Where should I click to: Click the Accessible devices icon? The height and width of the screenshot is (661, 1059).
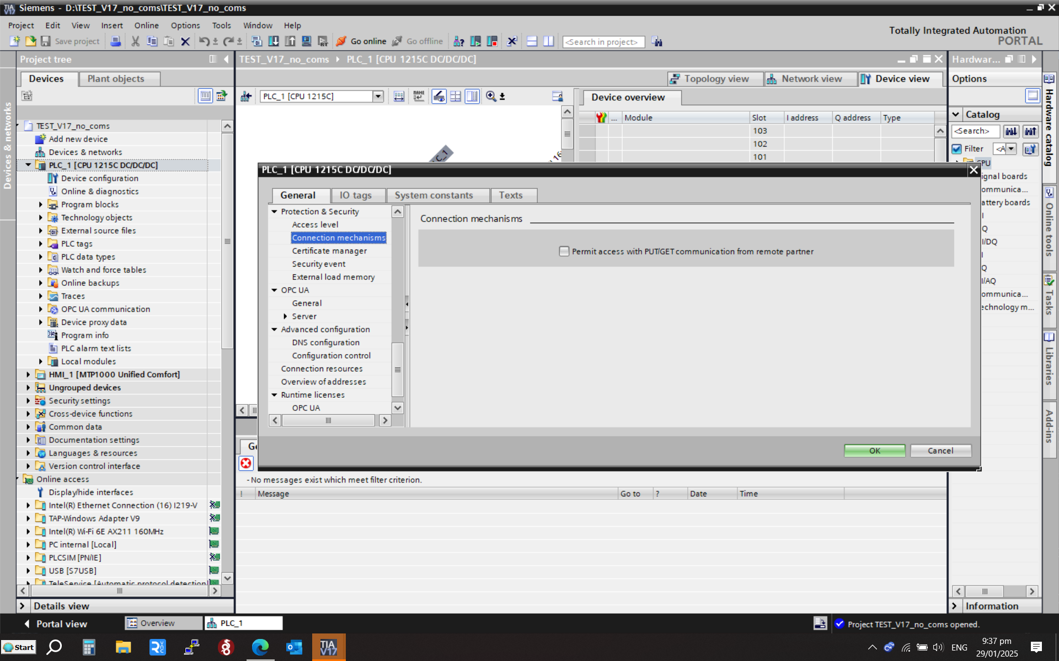458,41
